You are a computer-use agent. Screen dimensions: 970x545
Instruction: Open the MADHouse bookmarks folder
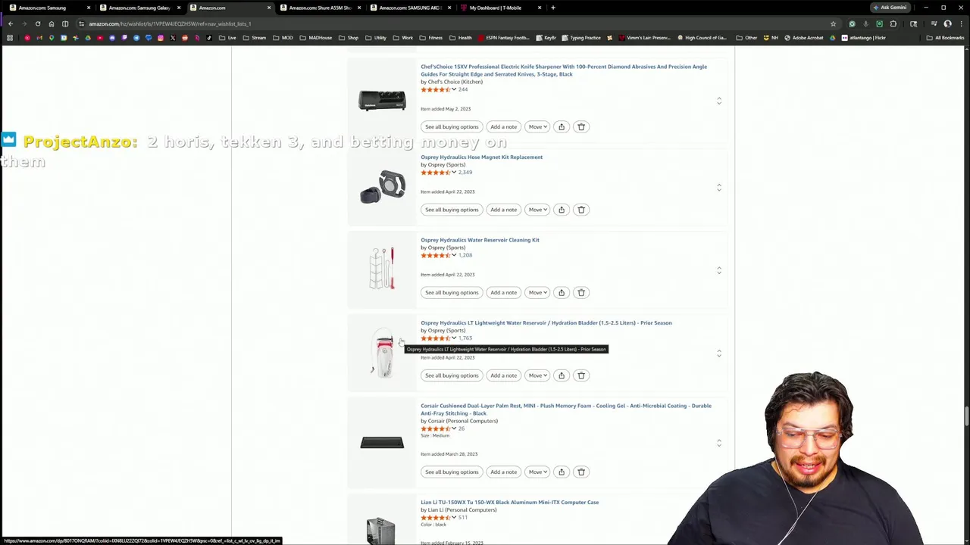pos(315,38)
